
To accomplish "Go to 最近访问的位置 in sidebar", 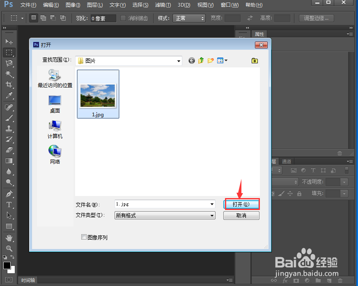I will point(55,78).
